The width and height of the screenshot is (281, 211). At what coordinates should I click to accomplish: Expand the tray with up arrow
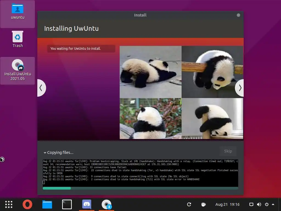(x=273, y=204)
